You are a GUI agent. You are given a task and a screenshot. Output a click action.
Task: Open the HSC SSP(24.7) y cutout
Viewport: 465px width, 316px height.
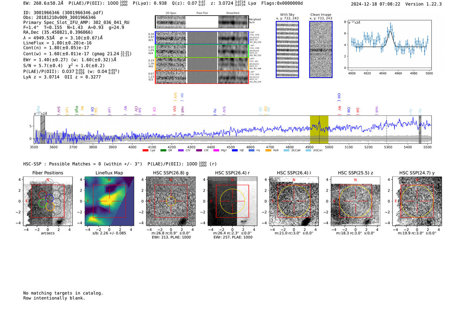tap(417, 201)
